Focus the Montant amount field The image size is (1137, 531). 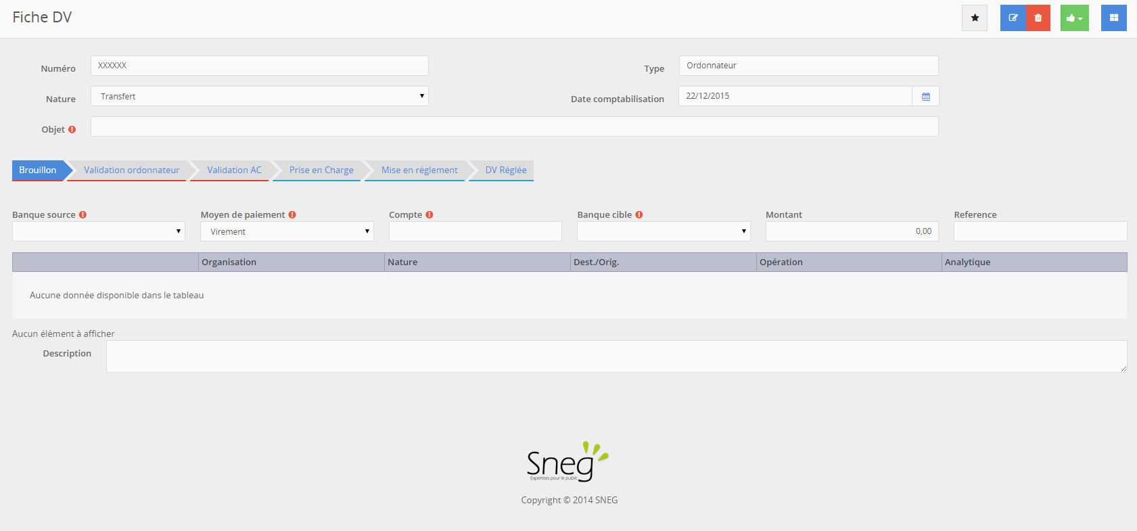852,231
